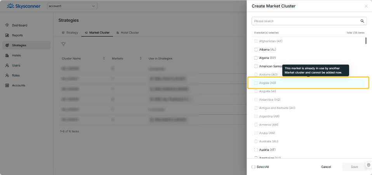Click the 'Total 235 items' text
Screen dimensions: 372x175
click(355, 33)
